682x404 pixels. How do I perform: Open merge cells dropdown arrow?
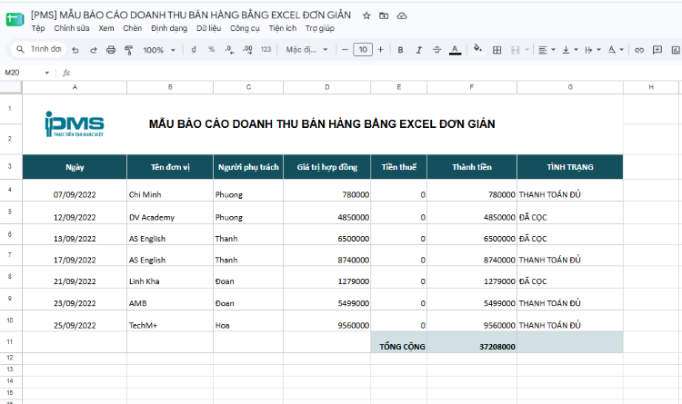[527, 50]
